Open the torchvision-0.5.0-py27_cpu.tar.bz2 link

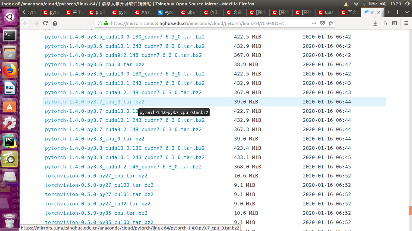96,176
